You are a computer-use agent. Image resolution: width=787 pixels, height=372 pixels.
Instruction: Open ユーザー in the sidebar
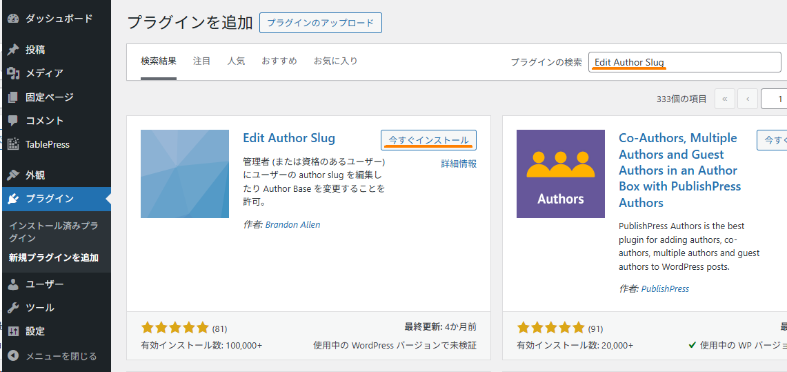45,284
